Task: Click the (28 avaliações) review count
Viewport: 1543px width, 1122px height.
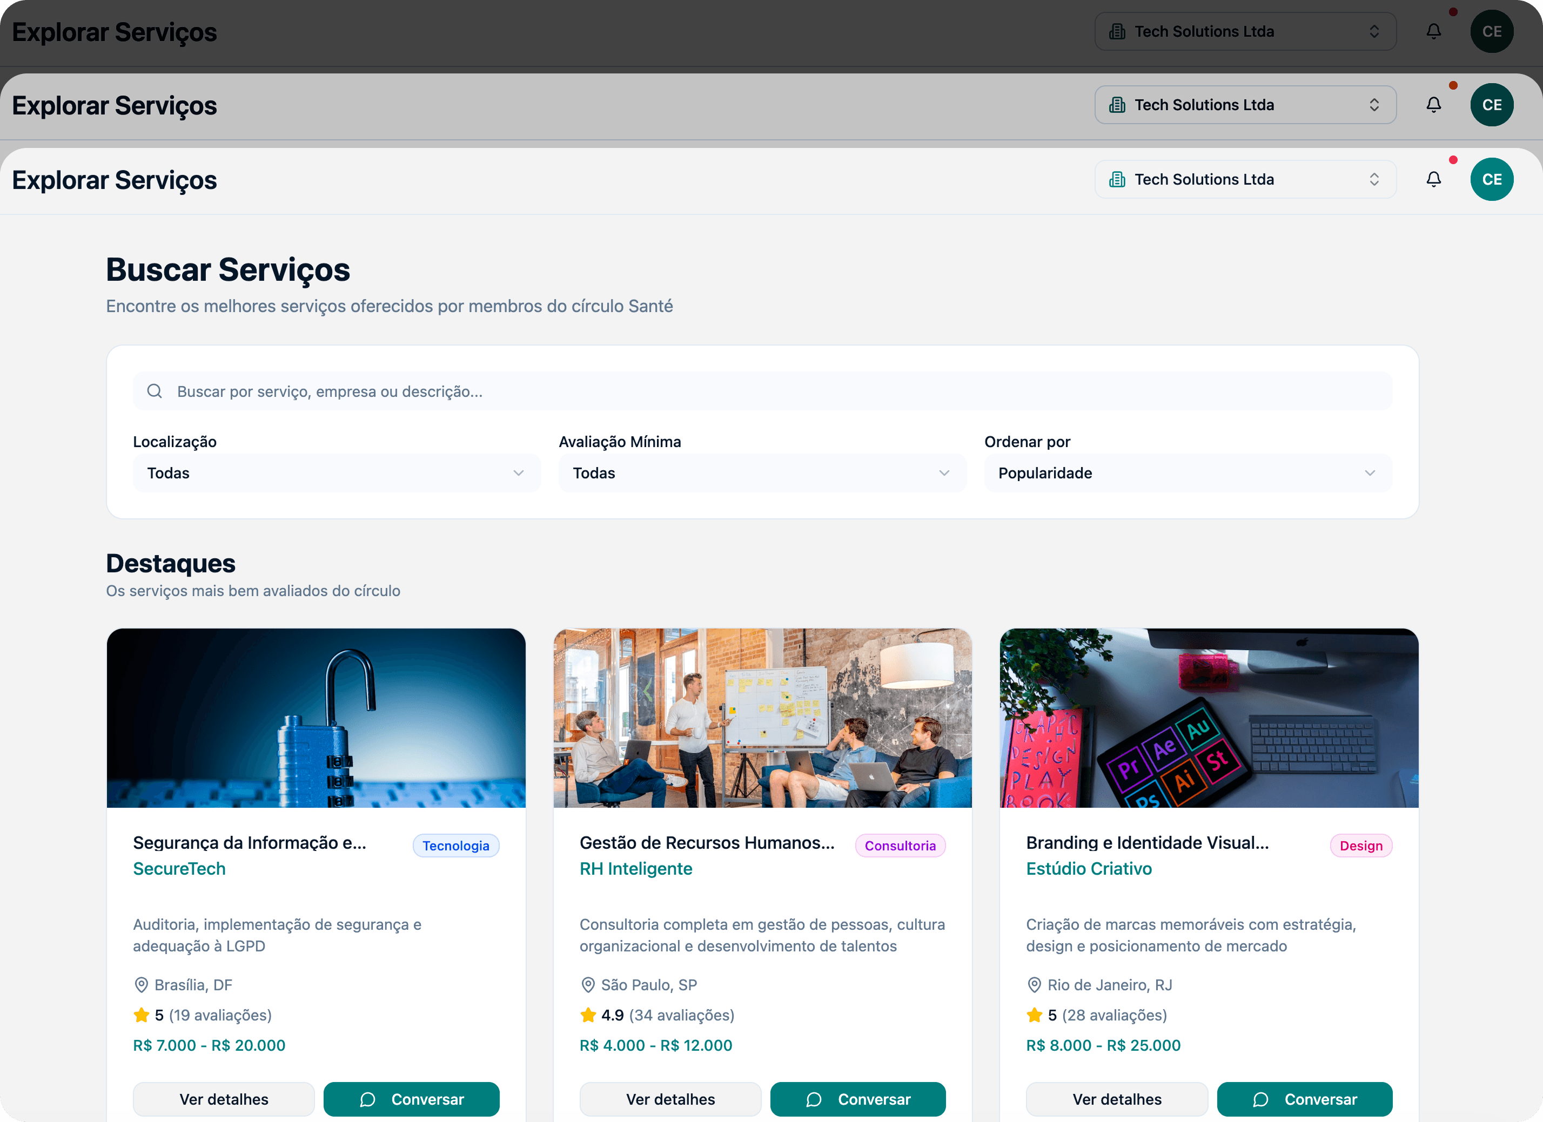Action: tap(1115, 1015)
